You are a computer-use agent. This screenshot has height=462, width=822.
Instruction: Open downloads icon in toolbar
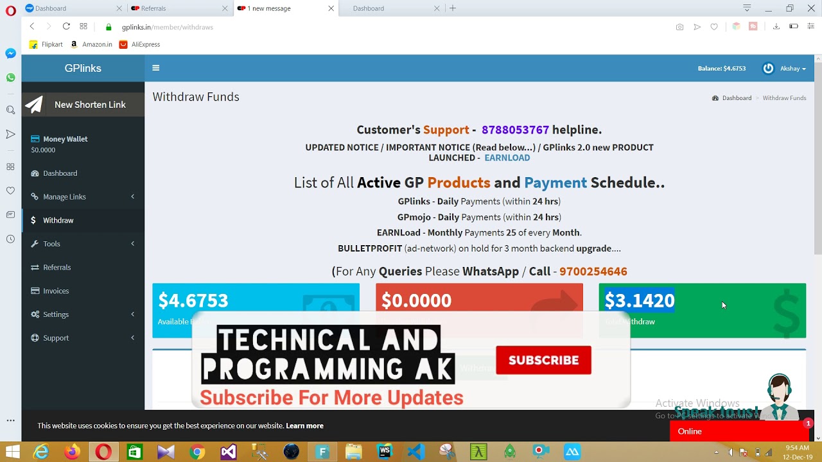(776, 27)
